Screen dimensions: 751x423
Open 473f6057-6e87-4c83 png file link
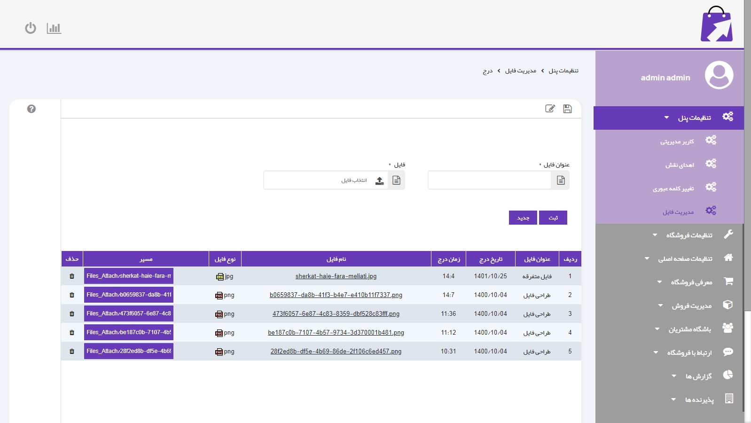pyautogui.click(x=336, y=314)
